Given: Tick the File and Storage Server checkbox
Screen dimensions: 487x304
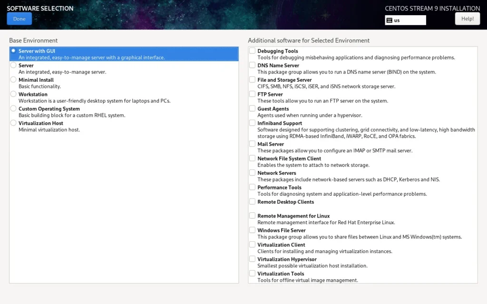Looking at the screenshot, I should [253, 80].
